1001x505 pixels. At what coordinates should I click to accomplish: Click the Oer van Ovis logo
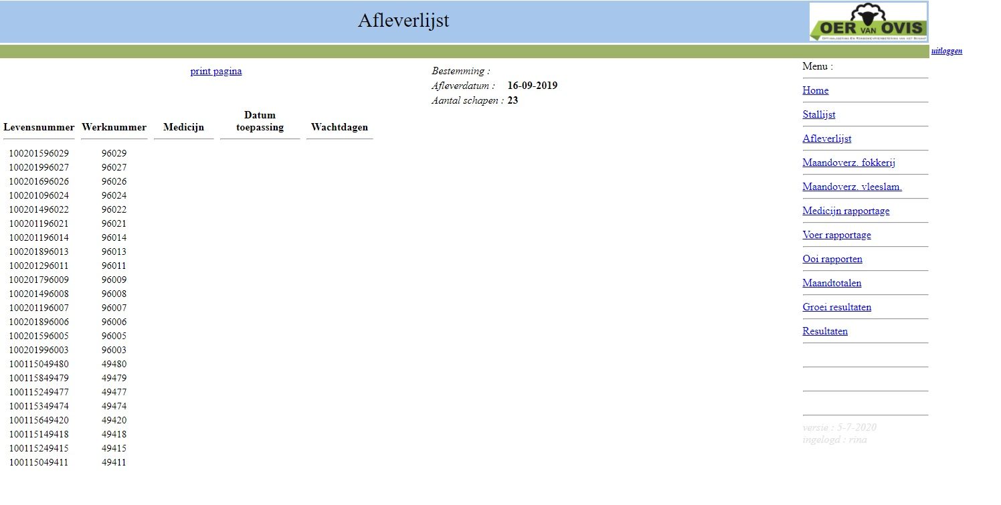pyautogui.click(x=868, y=22)
